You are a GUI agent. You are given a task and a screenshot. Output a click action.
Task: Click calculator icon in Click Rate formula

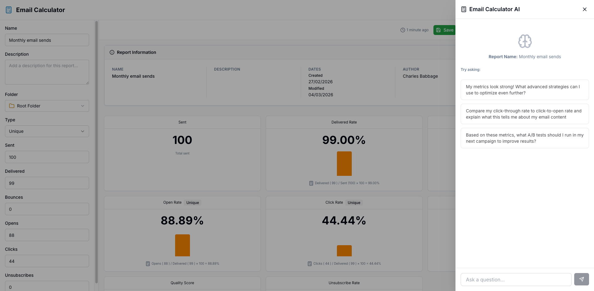tap(309, 264)
